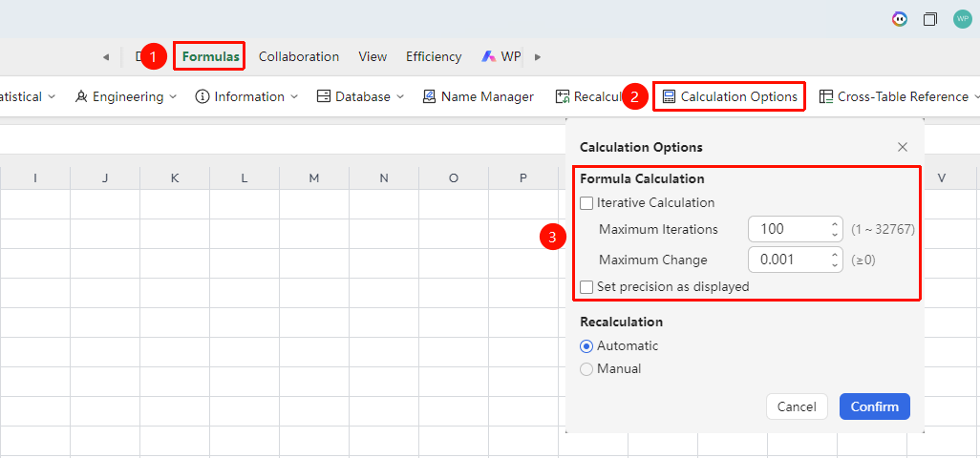
Task: Select column L header
Action: pos(245,178)
